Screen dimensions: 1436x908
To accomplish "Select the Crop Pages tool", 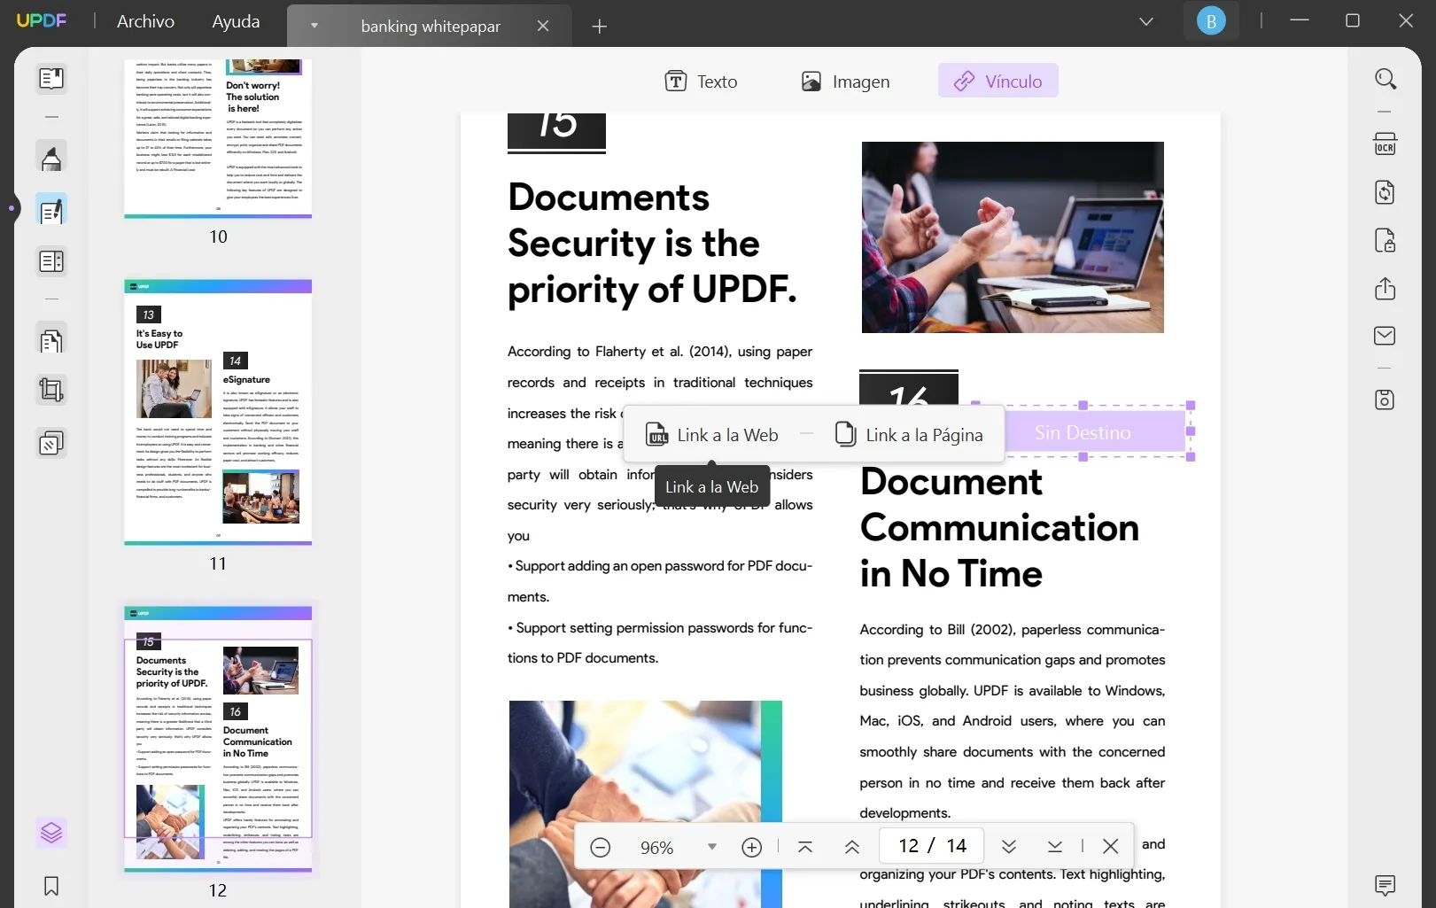I will (51, 391).
